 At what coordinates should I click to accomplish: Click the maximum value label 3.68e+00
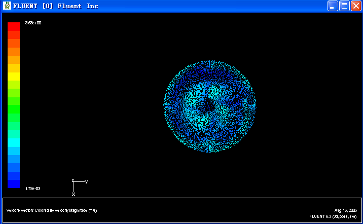click(x=33, y=23)
